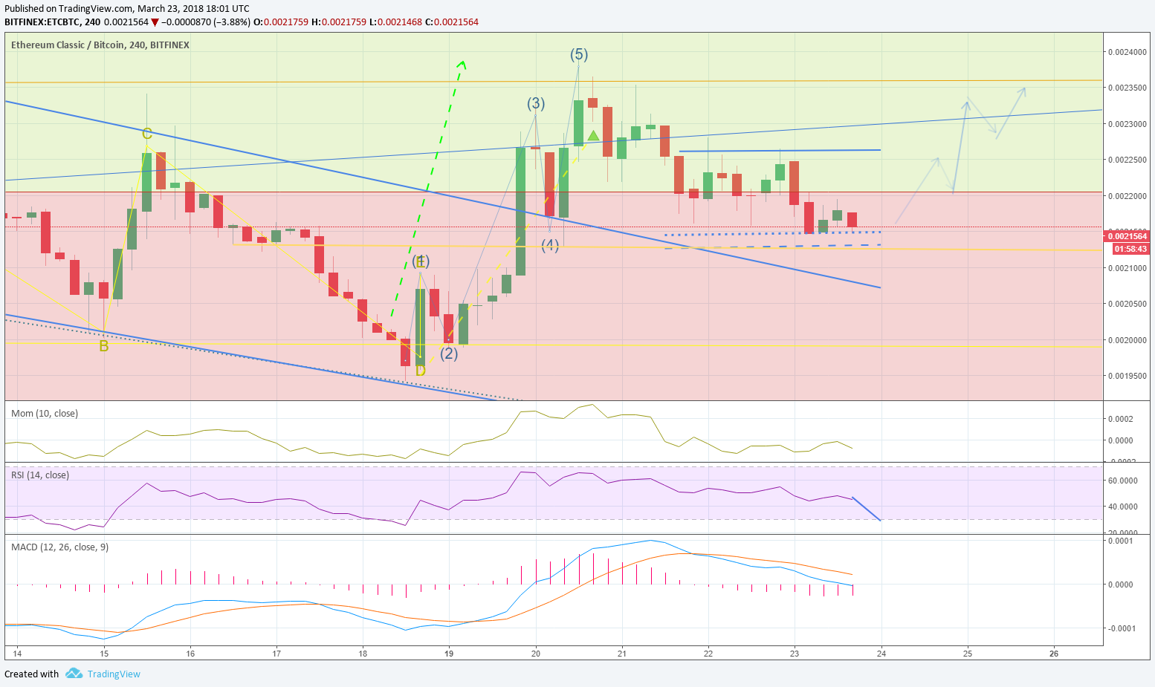Select the wave label (5)
The height and width of the screenshot is (687, 1155).
click(579, 54)
